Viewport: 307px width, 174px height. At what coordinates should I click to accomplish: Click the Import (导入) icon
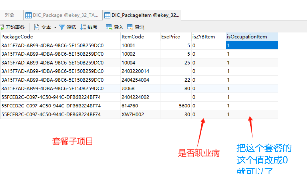pyautogui.click(x=109, y=27)
